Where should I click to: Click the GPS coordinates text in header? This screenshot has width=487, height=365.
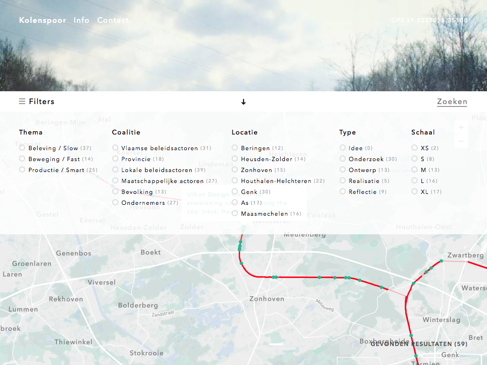pos(429,20)
